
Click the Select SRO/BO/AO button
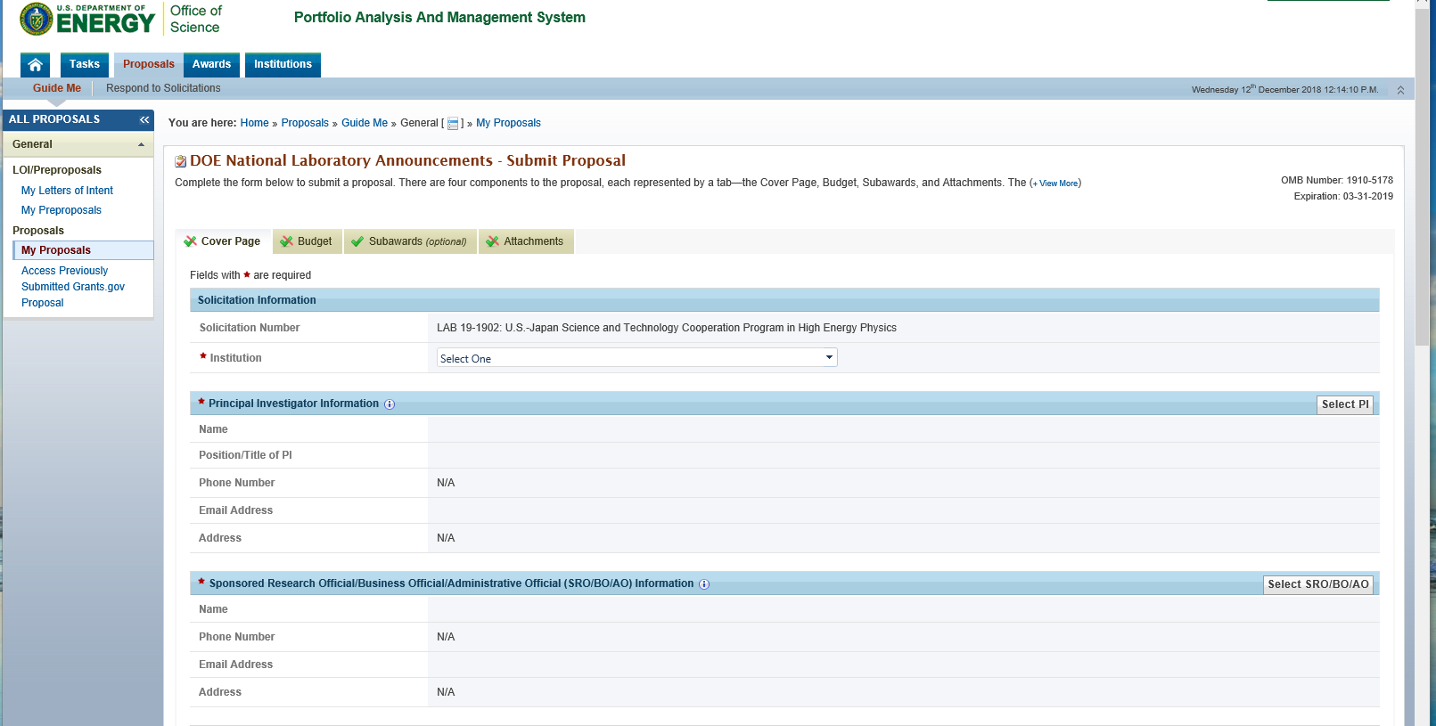coord(1318,584)
